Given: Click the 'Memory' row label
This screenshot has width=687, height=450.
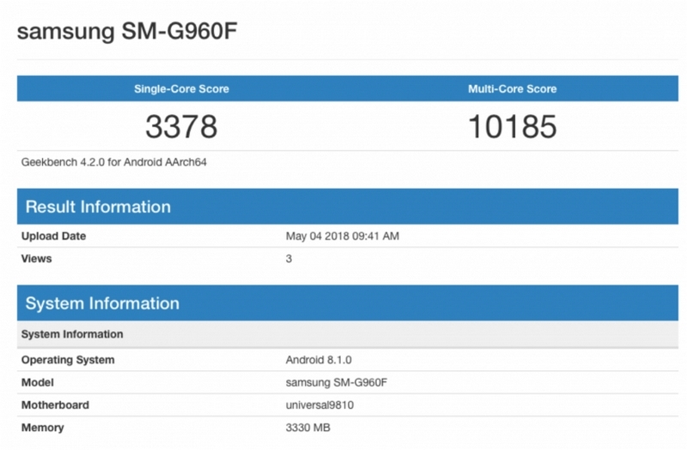Looking at the screenshot, I should (42, 428).
